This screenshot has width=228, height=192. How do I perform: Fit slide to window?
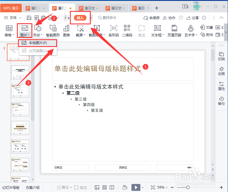pyautogui.click(x=153, y=187)
